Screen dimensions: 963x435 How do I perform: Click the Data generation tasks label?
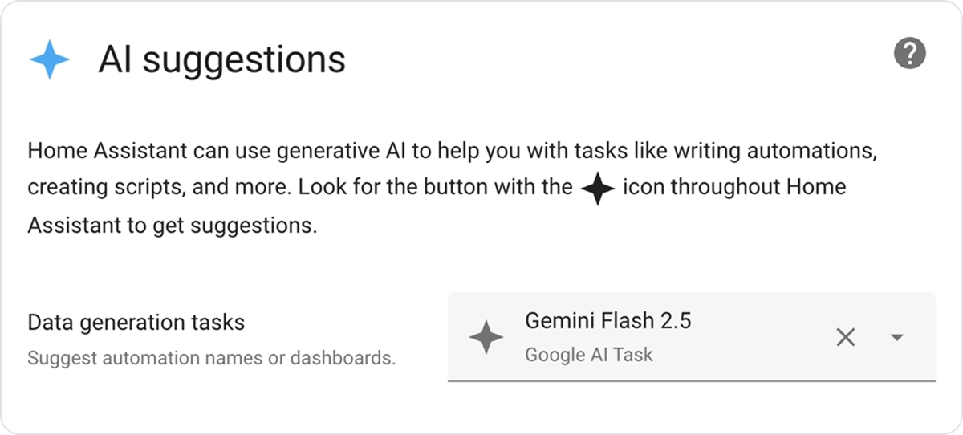[x=136, y=323]
